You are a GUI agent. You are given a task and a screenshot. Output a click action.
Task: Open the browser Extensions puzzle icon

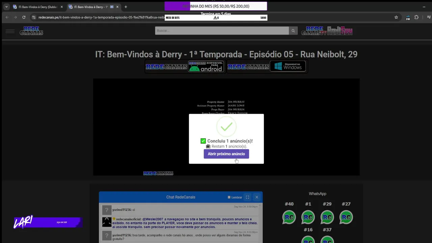[416, 17]
